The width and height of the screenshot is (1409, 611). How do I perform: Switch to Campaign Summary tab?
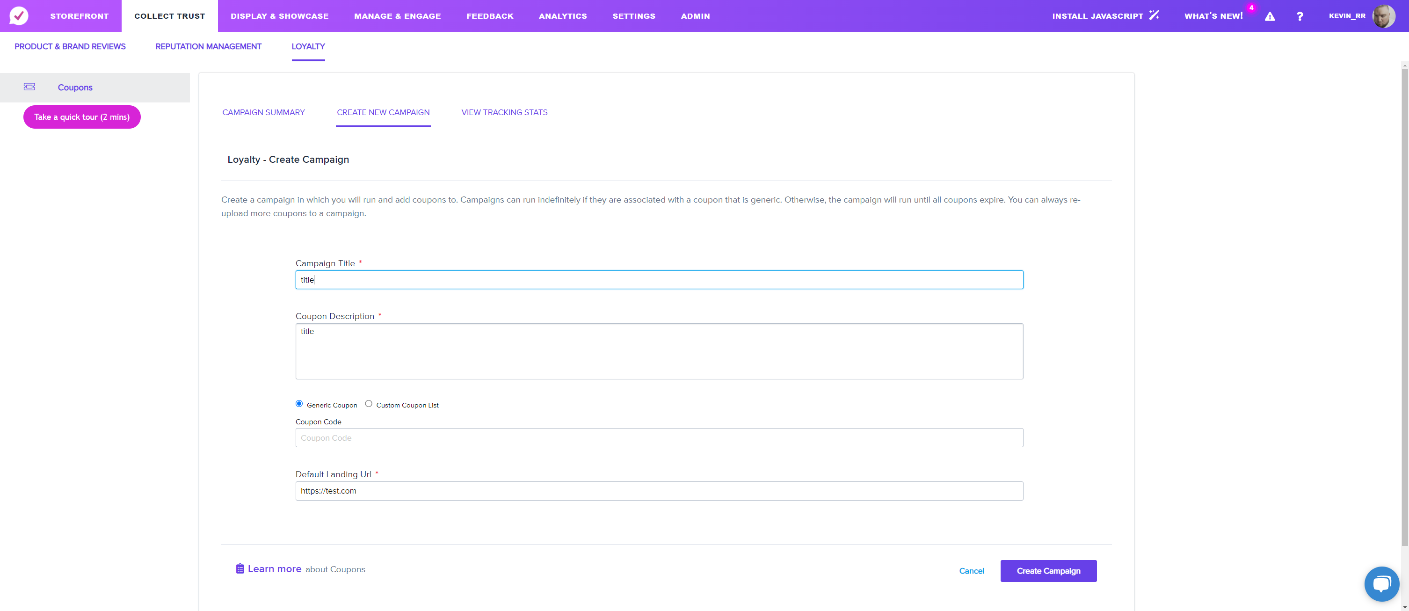[264, 112]
